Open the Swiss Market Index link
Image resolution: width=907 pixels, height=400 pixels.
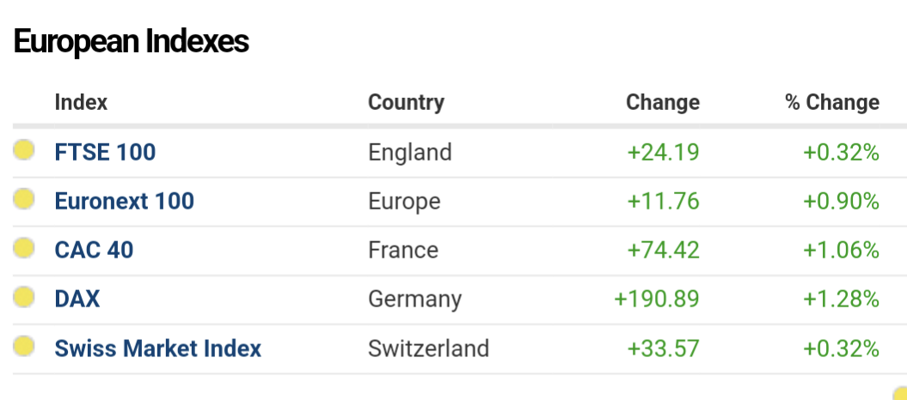157,349
